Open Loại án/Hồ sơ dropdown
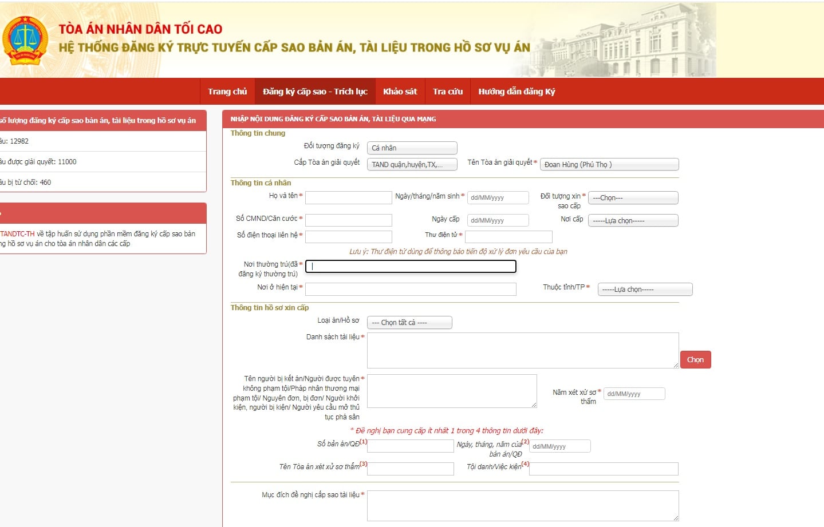 tap(409, 323)
